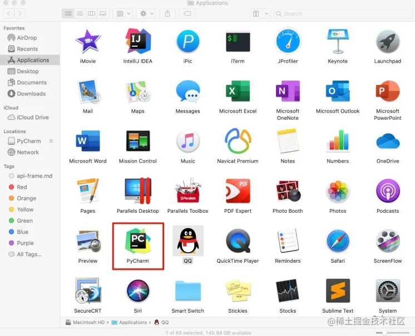Select the Mail app icon

point(88,91)
